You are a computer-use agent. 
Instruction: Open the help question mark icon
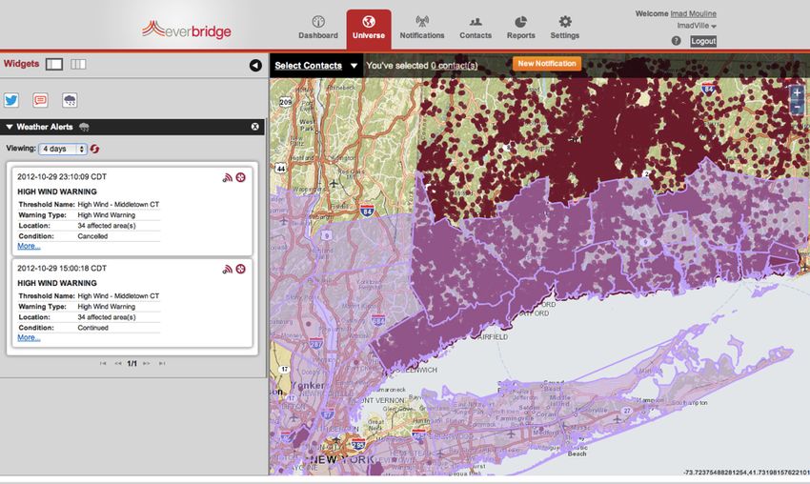(676, 42)
